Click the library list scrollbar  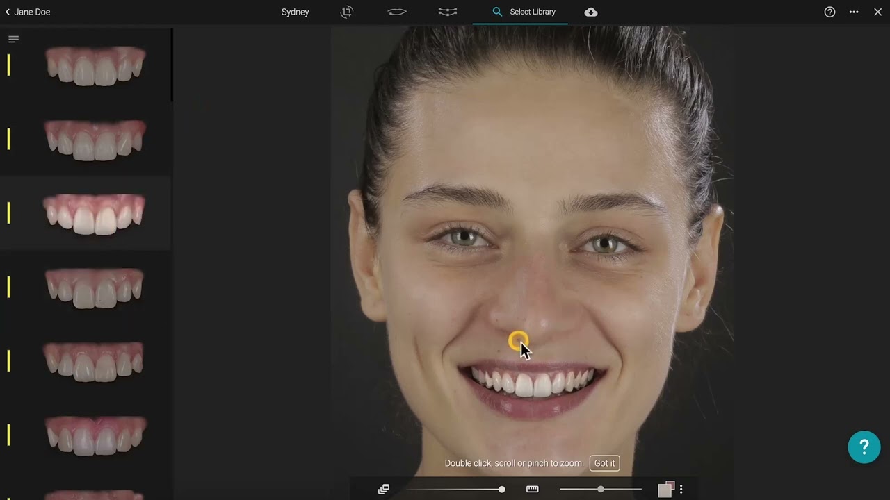[172, 66]
